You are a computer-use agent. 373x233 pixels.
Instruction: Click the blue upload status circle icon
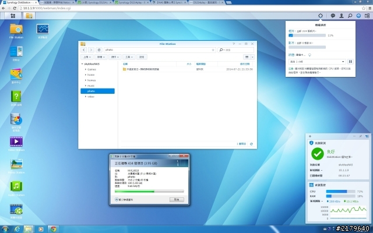click(x=358, y=16)
